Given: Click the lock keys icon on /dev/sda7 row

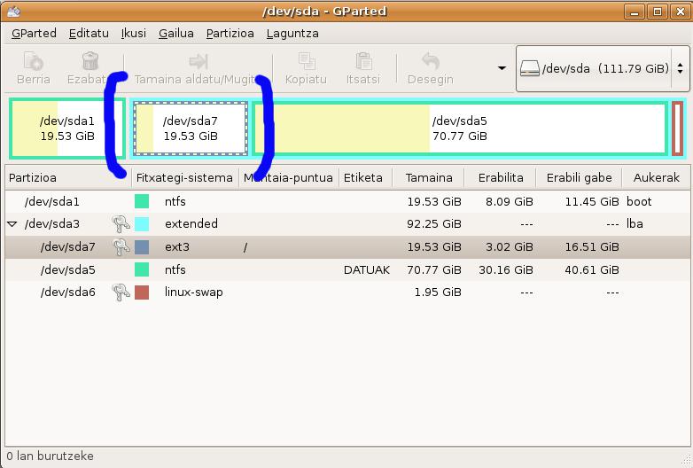Looking at the screenshot, I should point(121,247).
